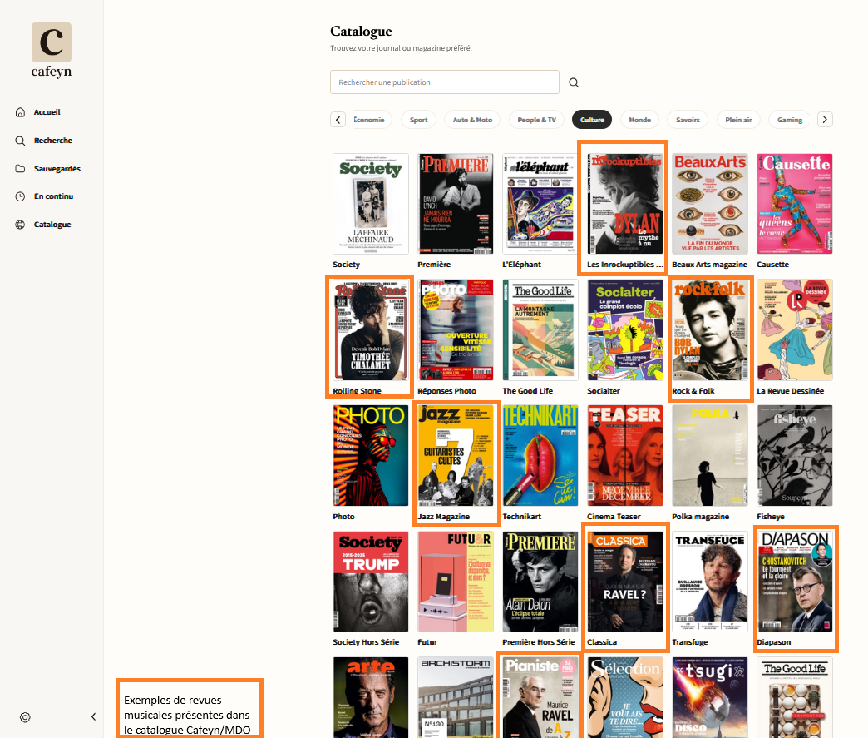The width and height of the screenshot is (868, 738).
Task: Open the Fisheye magazine cover
Action: [x=794, y=455]
